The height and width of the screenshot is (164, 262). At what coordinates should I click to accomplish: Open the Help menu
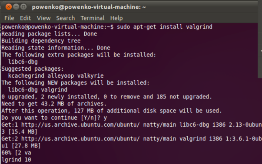click(x=116, y=18)
